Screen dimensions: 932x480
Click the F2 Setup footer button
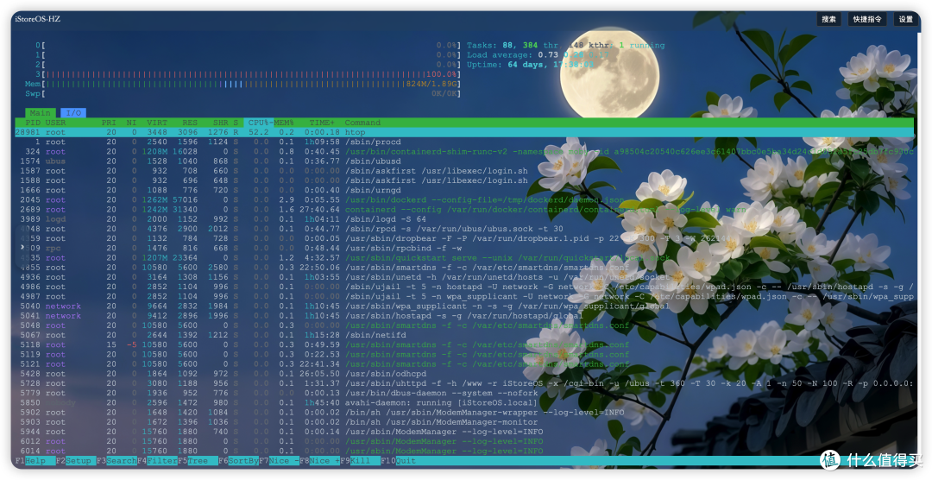(75, 461)
